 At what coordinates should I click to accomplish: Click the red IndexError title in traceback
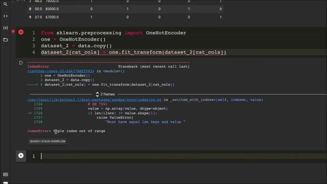point(38,66)
